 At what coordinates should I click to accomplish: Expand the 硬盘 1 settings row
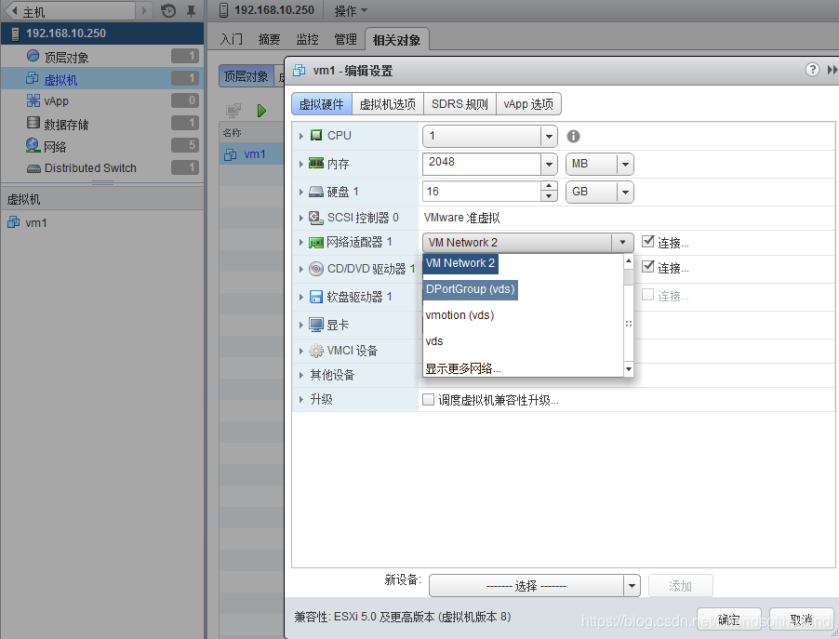301,192
